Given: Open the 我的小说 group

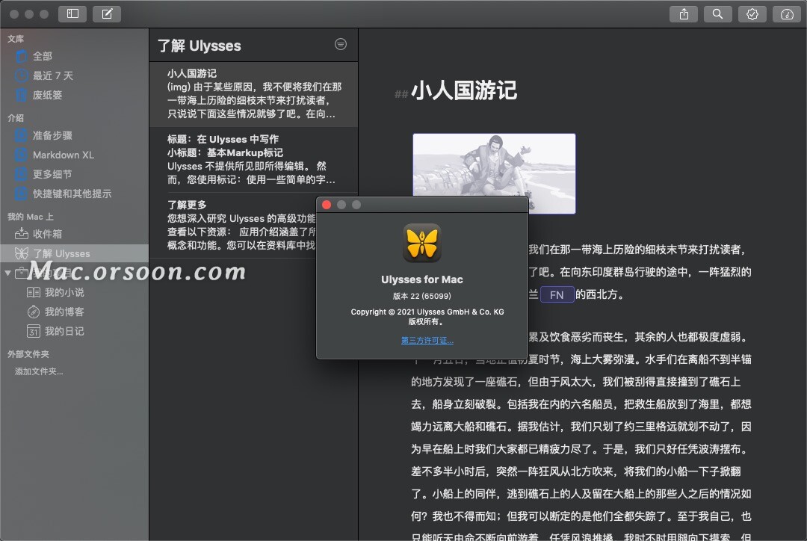Looking at the screenshot, I should tap(74, 292).
